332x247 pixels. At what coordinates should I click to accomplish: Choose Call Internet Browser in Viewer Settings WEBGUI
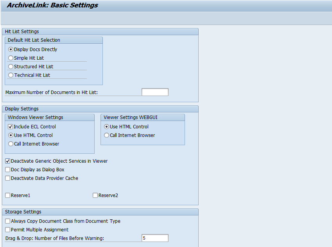[106, 135]
